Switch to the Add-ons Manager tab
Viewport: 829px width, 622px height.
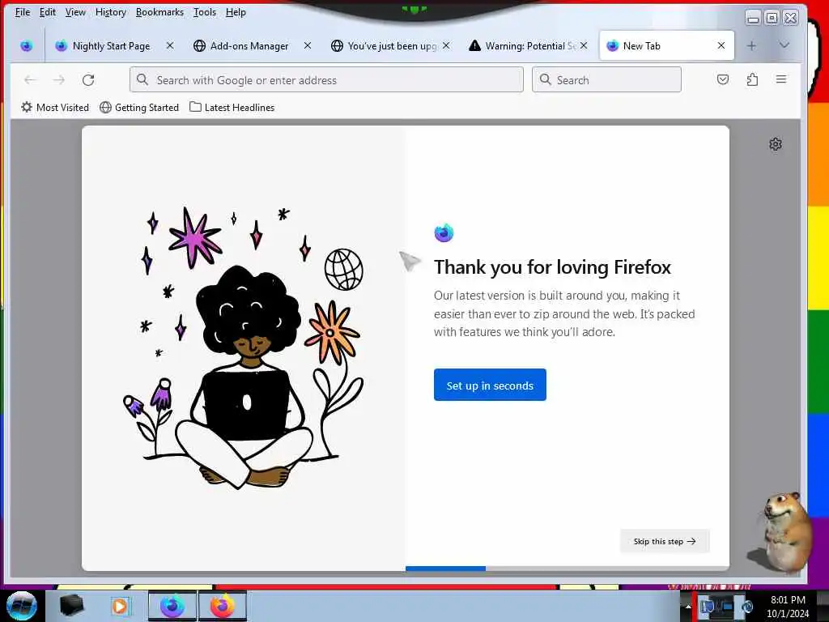(x=249, y=46)
